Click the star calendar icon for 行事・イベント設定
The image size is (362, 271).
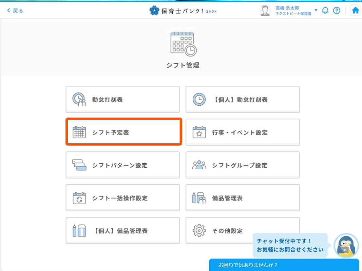tap(199, 132)
